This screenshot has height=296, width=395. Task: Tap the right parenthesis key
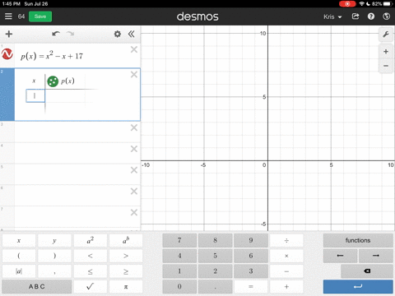[x=54, y=256]
